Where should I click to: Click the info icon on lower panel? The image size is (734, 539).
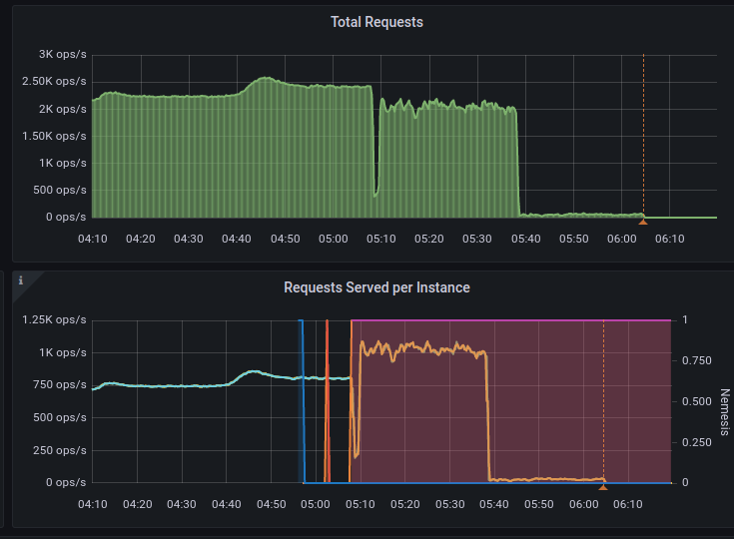click(21, 280)
